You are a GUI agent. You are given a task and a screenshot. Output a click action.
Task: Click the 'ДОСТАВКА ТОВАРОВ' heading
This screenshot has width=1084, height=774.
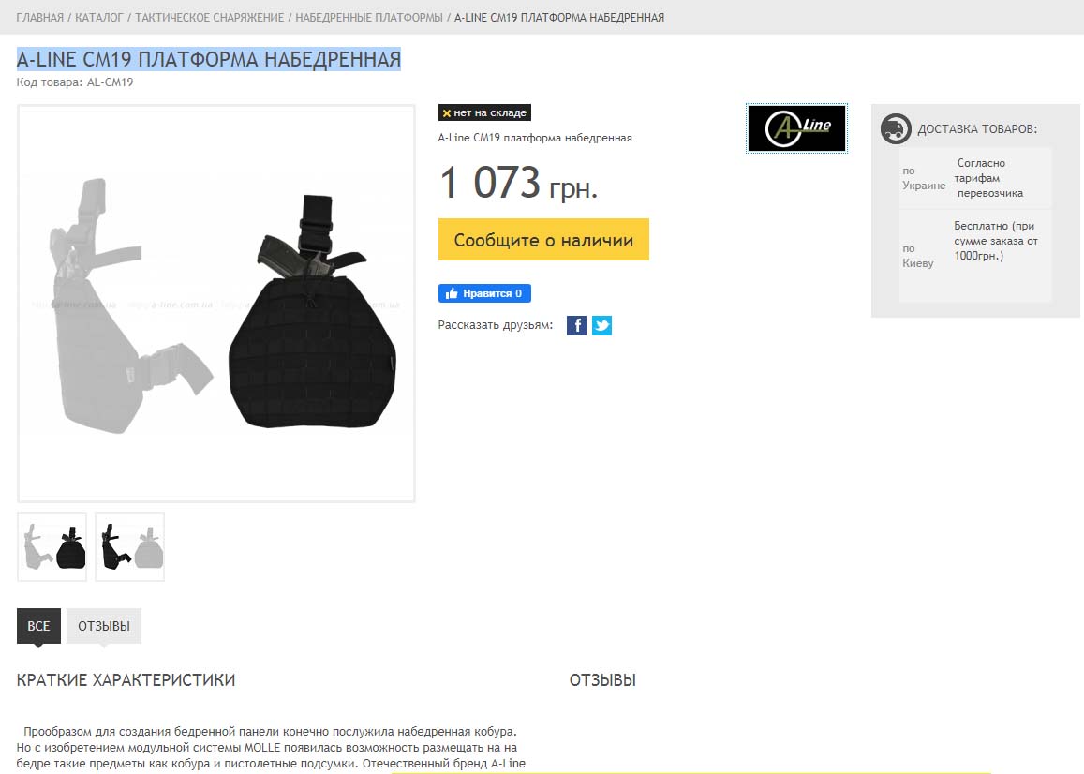[x=977, y=129]
